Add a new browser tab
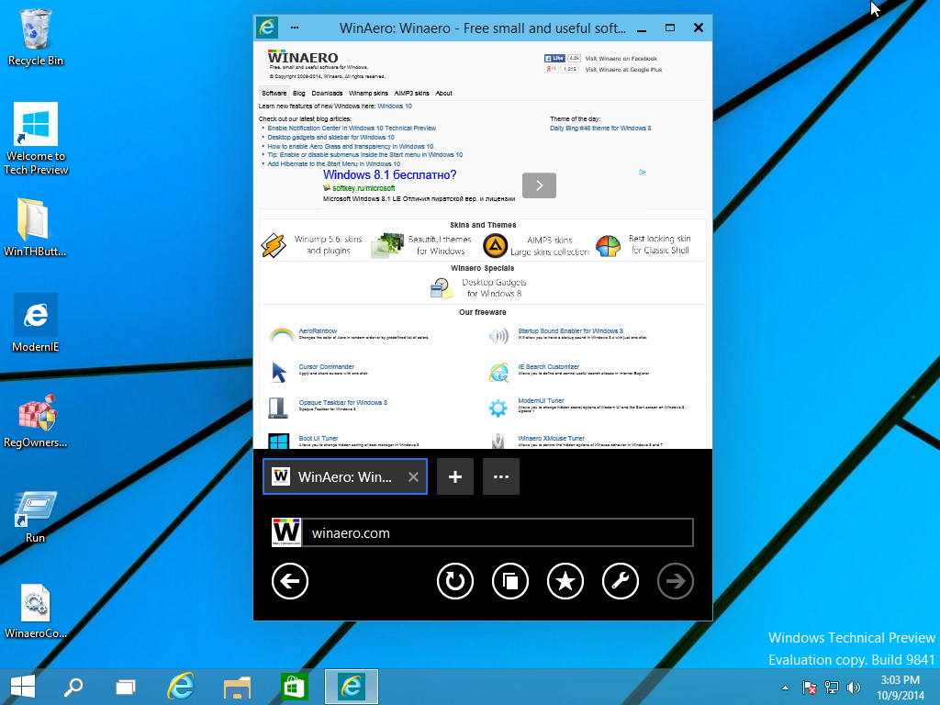 pos(455,476)
